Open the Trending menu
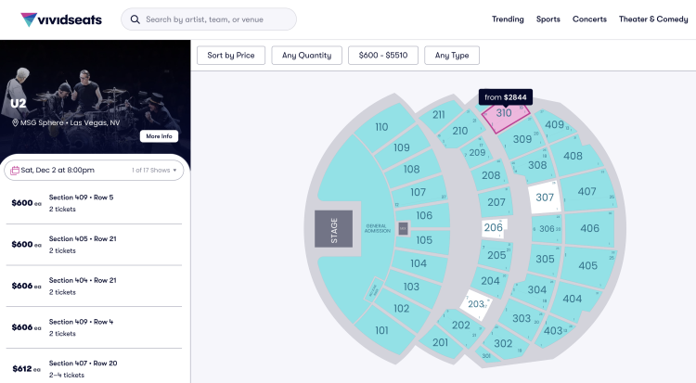The width and height of the screenshot is (696, 383). [508, 19]
